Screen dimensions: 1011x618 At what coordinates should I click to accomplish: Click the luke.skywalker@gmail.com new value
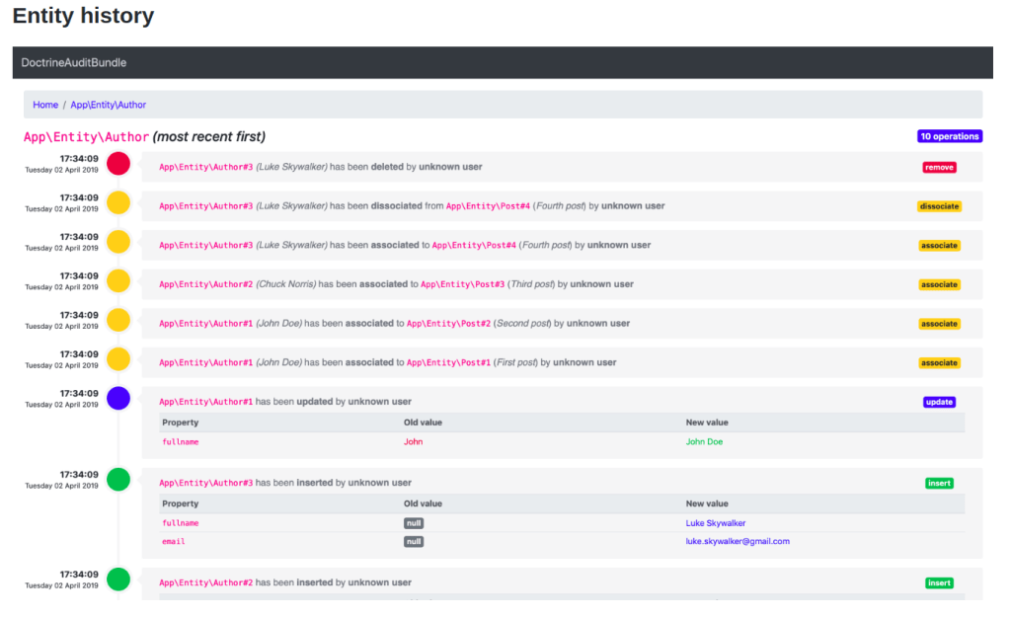tap(738, 541)
